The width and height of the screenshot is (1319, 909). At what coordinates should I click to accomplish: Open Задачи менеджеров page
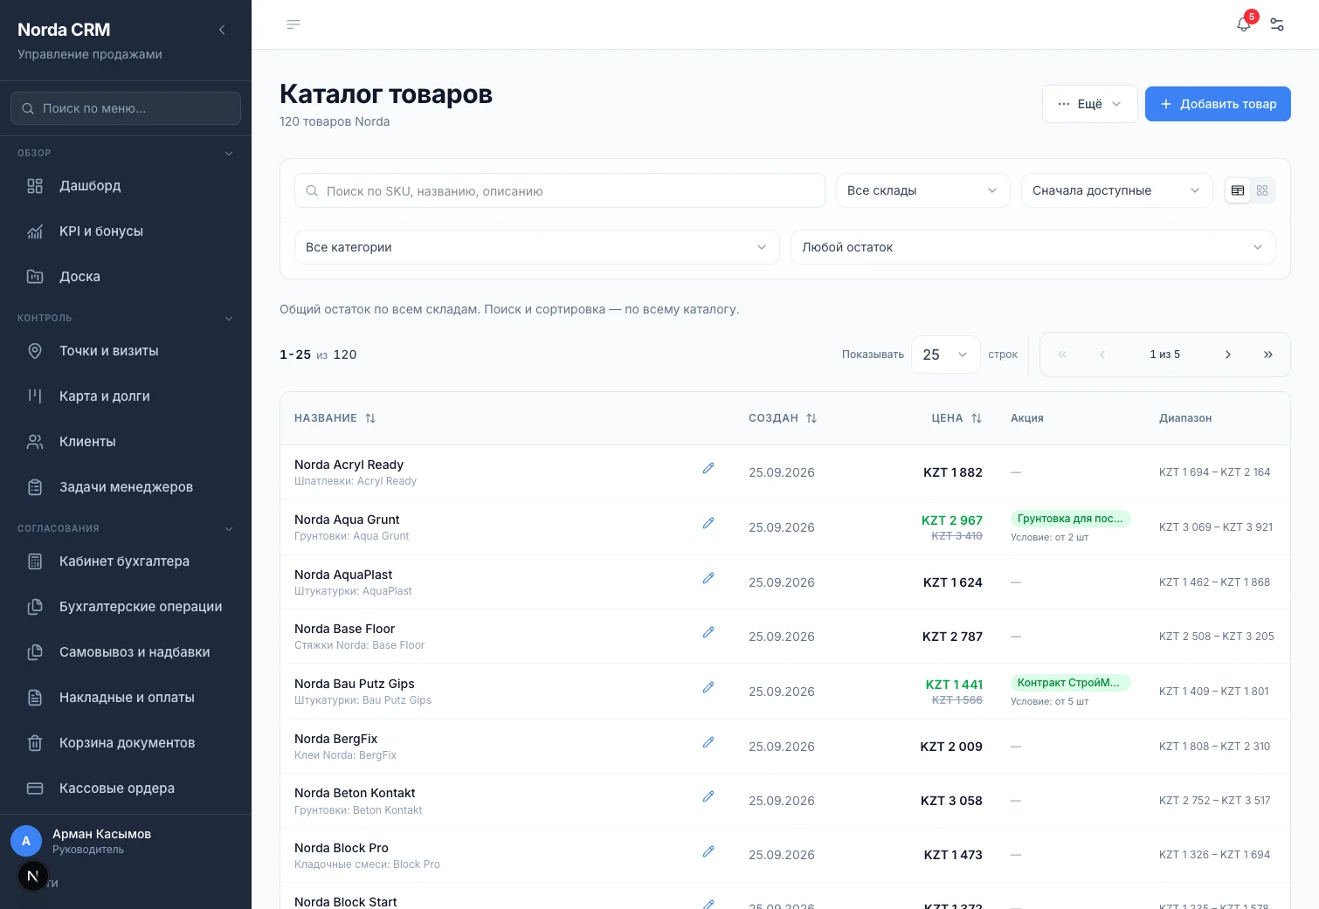click(x=126, y=487)
